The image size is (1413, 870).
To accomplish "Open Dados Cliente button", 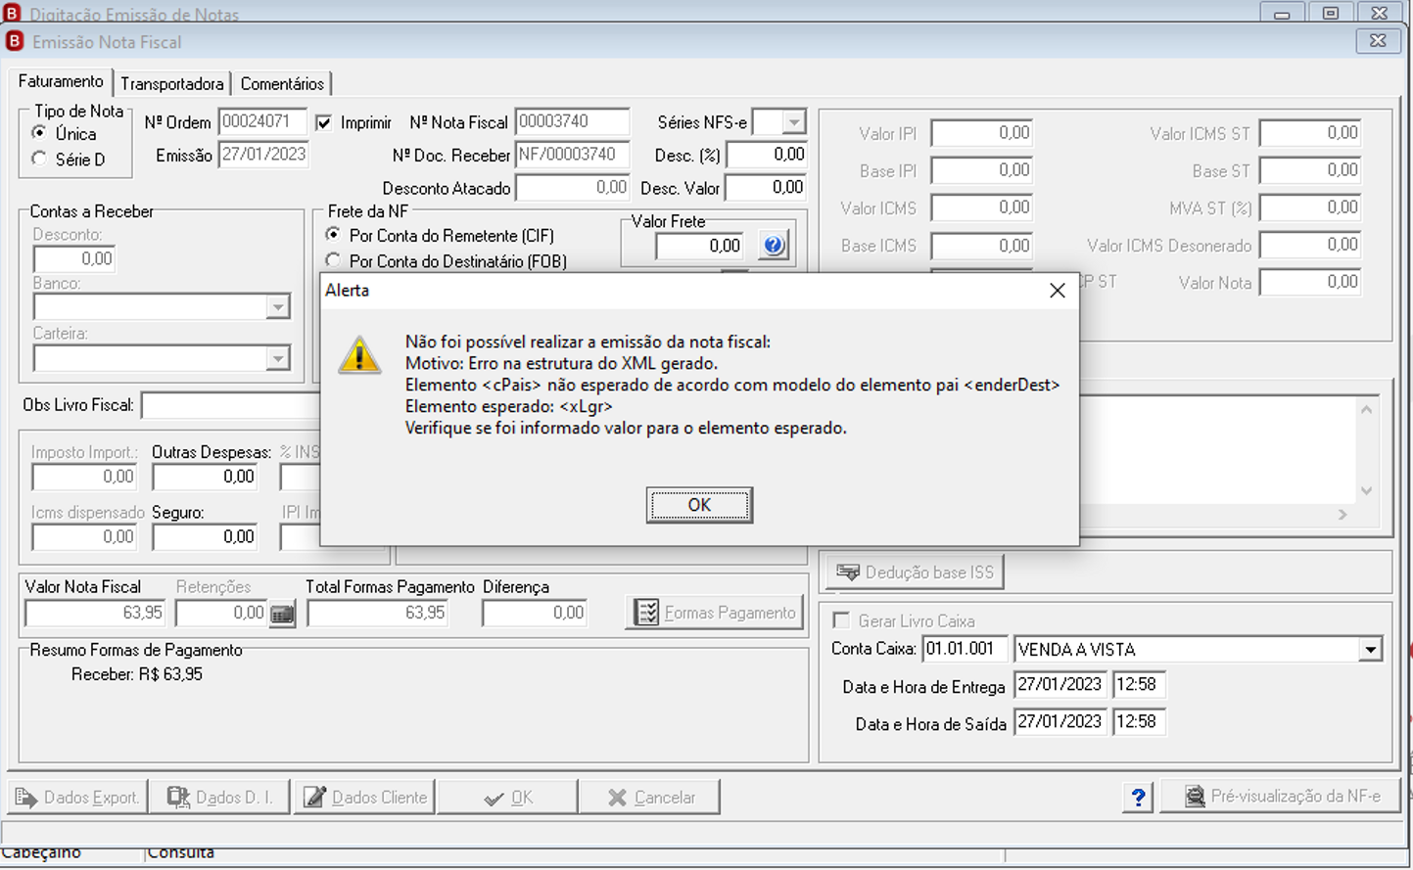I will coord(365,798).
